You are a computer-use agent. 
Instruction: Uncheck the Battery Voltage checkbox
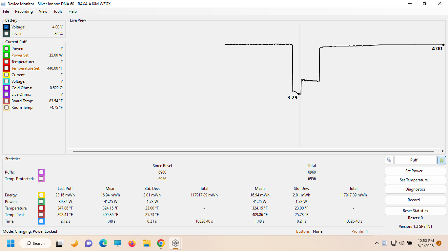click(x=7, y=27)
